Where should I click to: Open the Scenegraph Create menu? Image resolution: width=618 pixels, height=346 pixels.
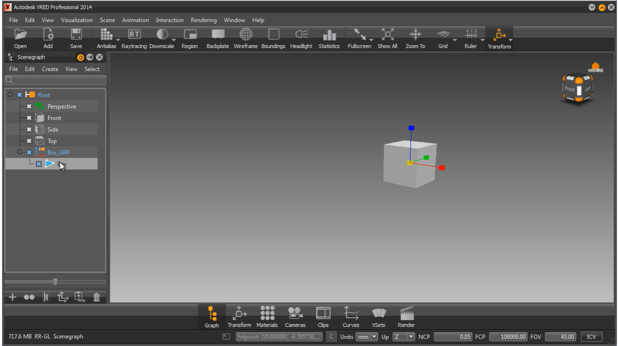[x=50, y=69]
